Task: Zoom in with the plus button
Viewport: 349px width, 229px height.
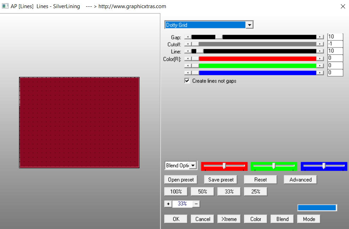Action: click(x=168, y=204)
